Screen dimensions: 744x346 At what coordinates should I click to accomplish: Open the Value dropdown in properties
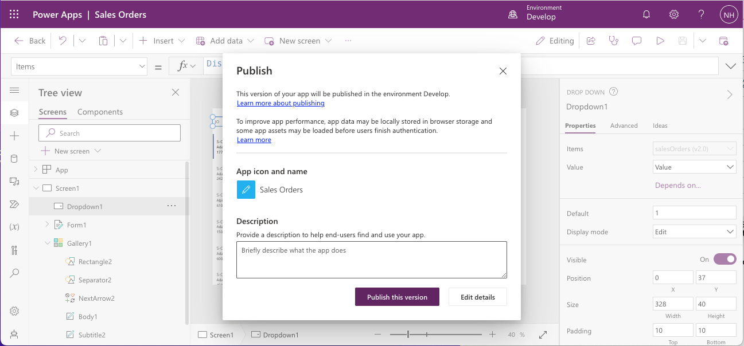695,167
